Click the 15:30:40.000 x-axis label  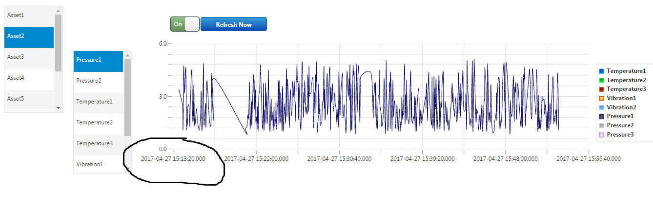[339, 158]
